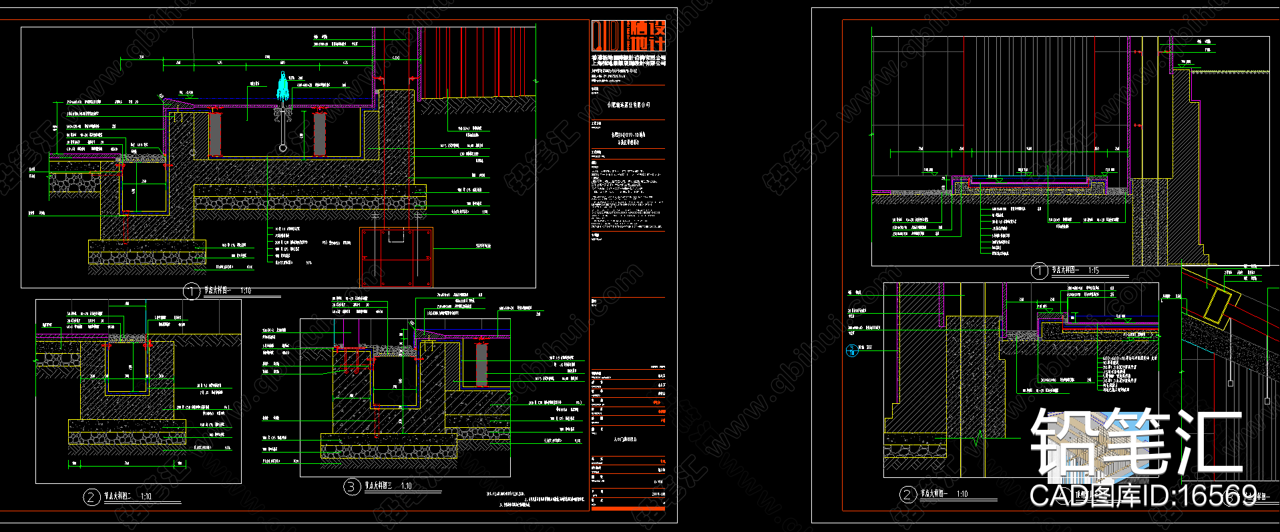The height and width of the screenshot is (532, 1280).
Task: Select the 入口门廊详图 sheet name in title block
Action: click(625, 440)
